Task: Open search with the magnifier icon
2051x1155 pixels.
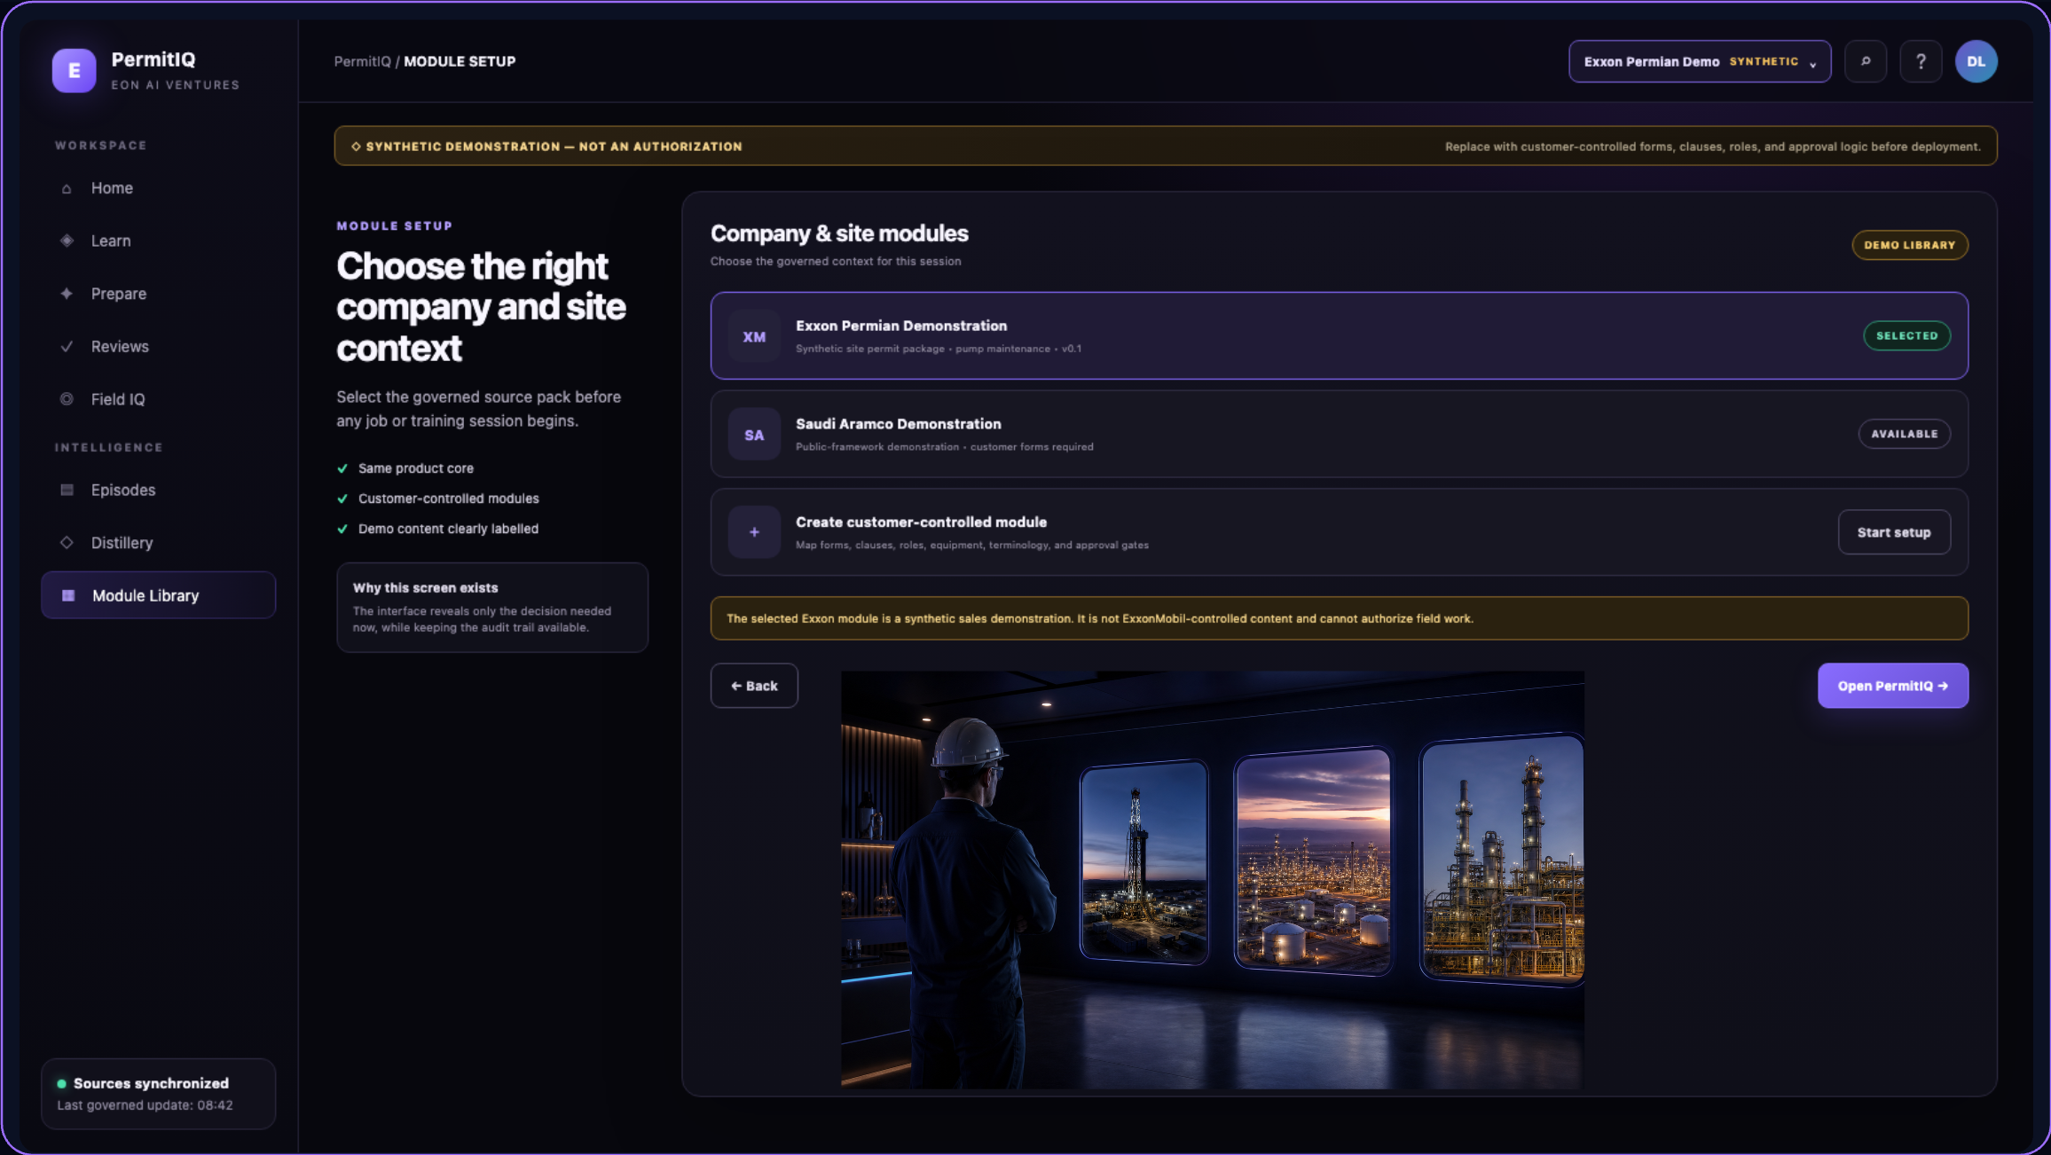Action: click(1866, 62)
